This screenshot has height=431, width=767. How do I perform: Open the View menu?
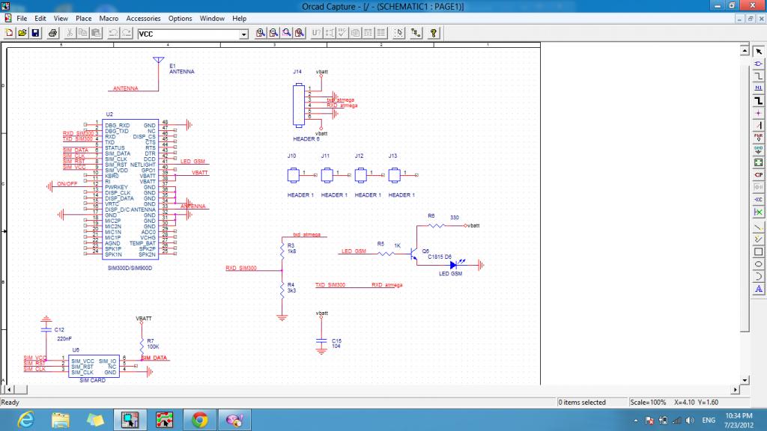point(61,18)
